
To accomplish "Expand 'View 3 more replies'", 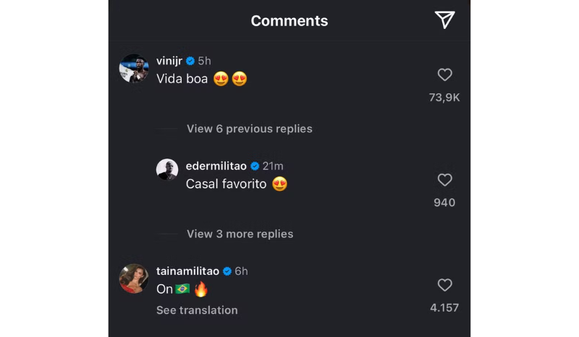I will (240, 234).
